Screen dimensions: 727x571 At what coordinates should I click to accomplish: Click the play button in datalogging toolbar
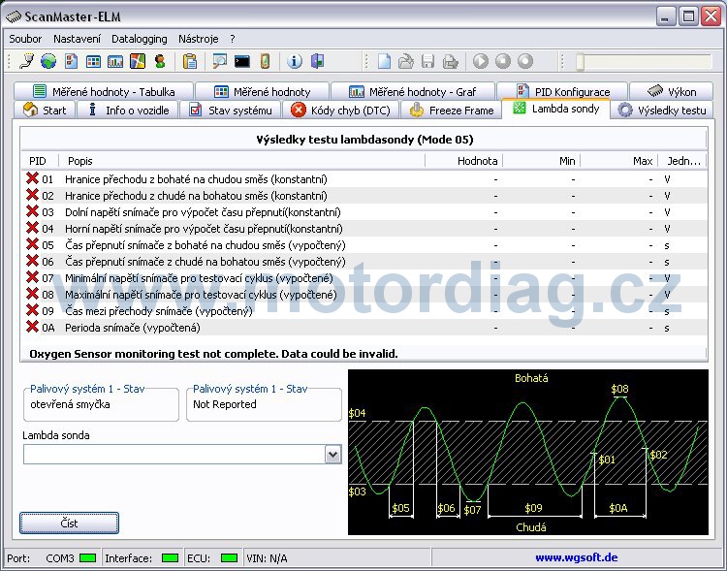(481, 61)
